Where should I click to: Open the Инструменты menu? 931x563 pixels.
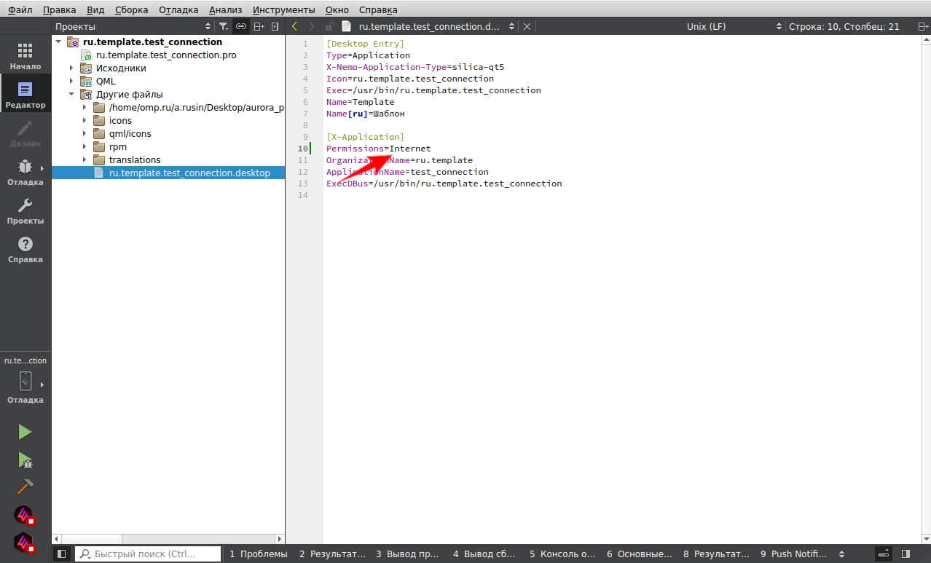point(283,9)
